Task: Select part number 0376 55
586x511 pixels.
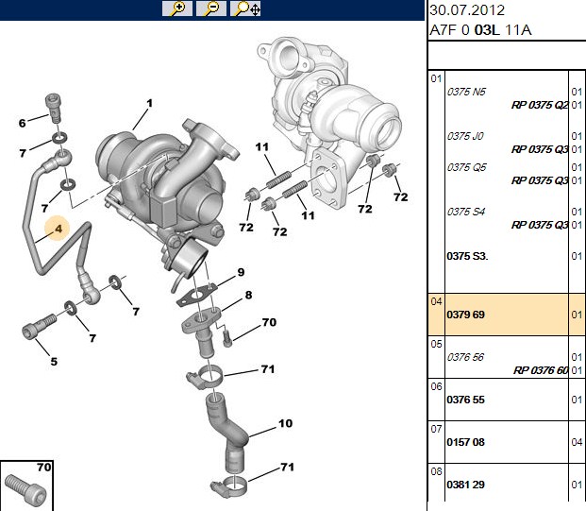Action: click(x=465, y=400)
